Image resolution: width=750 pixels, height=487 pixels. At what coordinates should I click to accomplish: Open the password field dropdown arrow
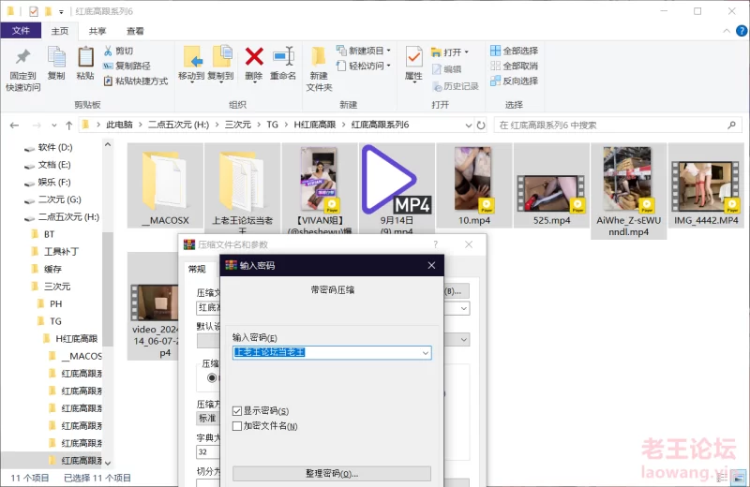pyautogui.click(x=426, y=353)
